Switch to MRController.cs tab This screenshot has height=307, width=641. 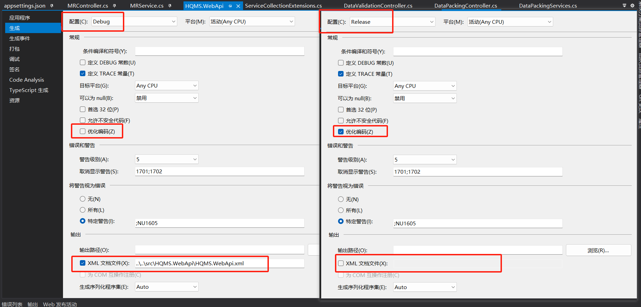(88, 6)
